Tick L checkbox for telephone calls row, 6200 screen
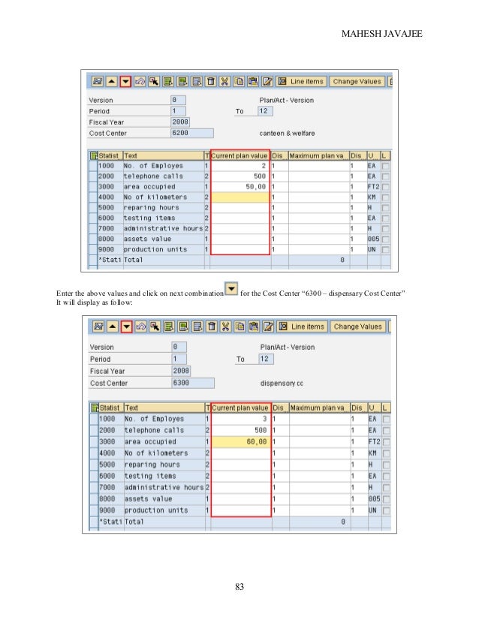This screenshot has height=620, width=479. point(386,176)
